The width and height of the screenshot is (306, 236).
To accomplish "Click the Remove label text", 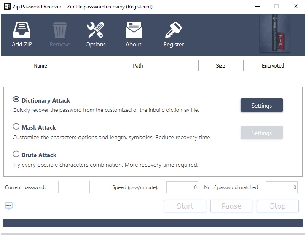I will (x=60, y=45).
